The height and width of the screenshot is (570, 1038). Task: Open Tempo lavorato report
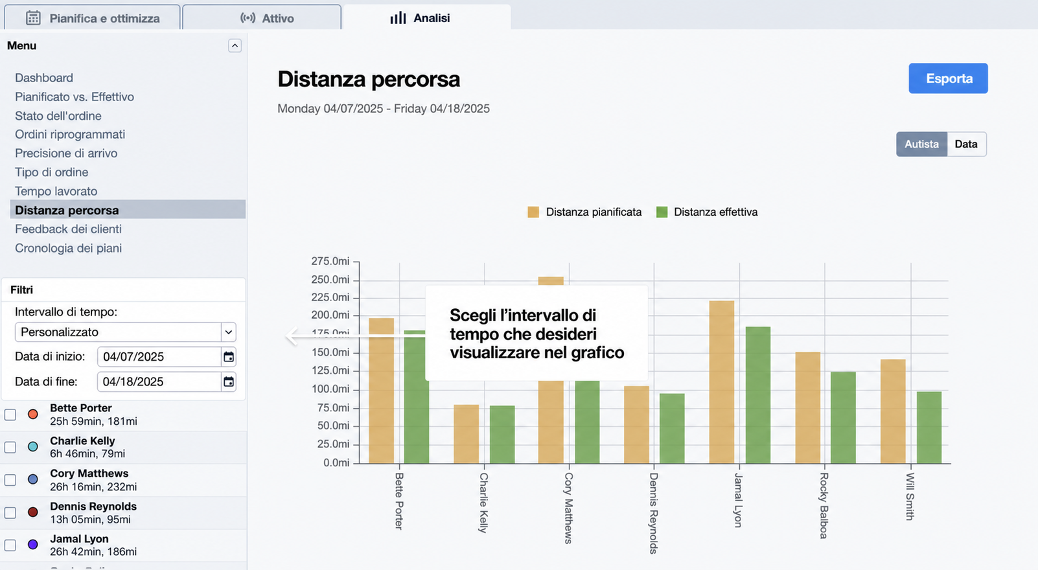click(56, 191)
